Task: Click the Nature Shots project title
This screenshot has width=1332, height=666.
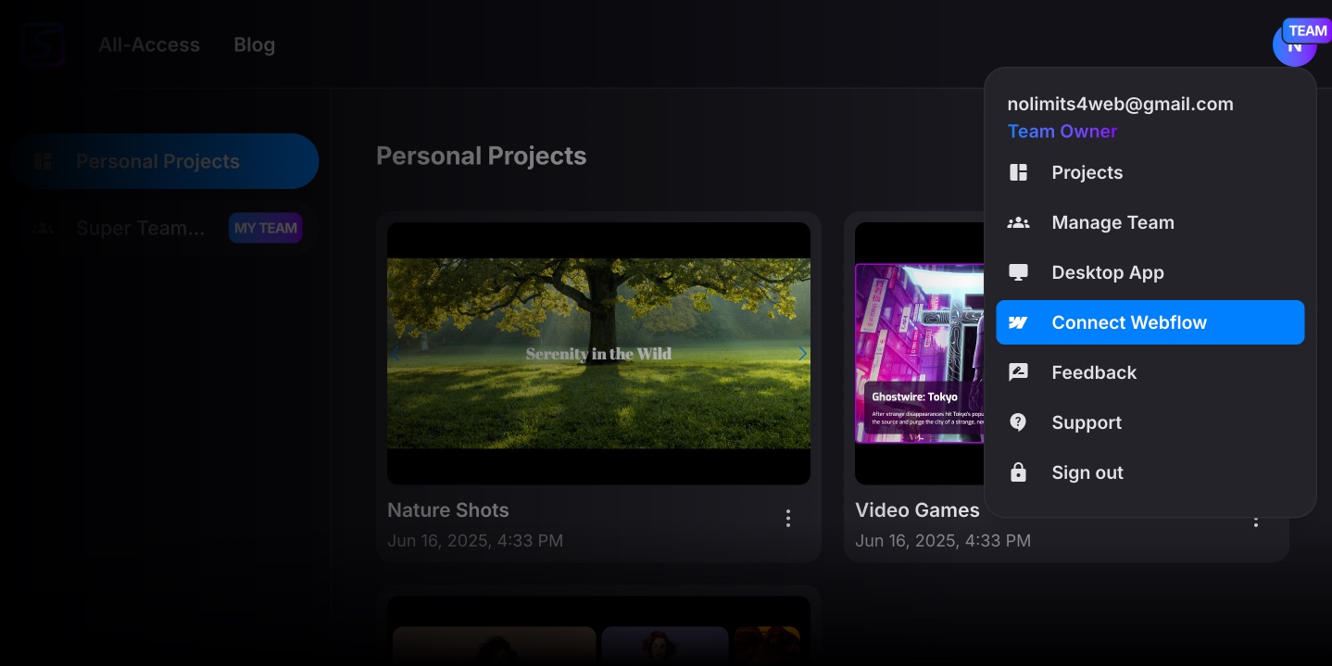Action: click(448, 510)
